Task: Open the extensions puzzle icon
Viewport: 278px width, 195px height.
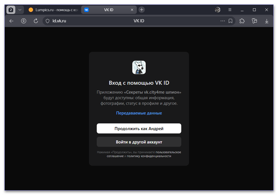Action: tap(242, 21)
